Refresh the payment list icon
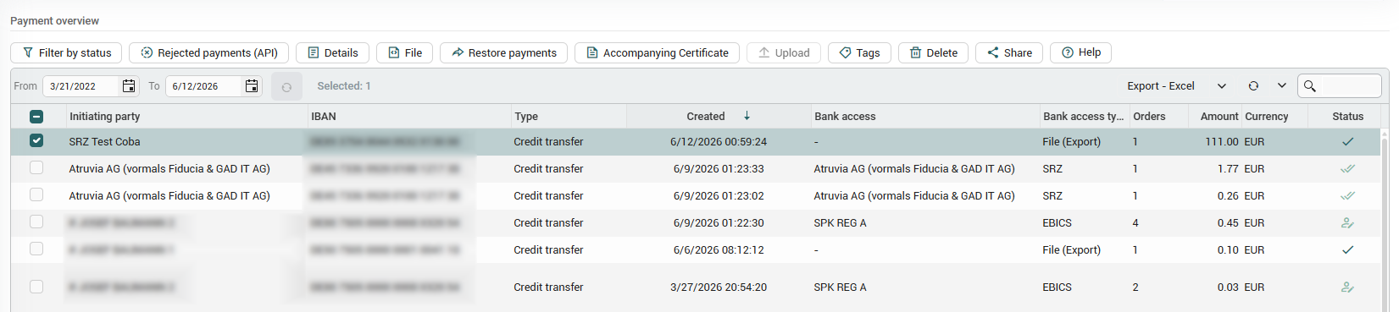The width and height of the screenshot is (1399, 312). (x=1253, y=86)
